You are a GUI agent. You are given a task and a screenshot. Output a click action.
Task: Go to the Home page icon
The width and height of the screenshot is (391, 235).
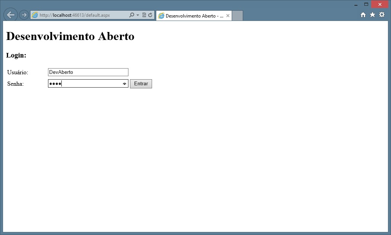[x=363, y=15]
